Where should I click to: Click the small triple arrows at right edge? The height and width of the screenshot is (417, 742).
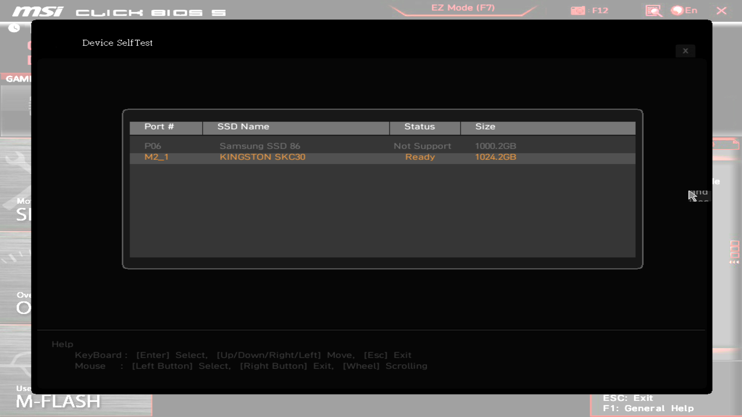coord(734,263)
